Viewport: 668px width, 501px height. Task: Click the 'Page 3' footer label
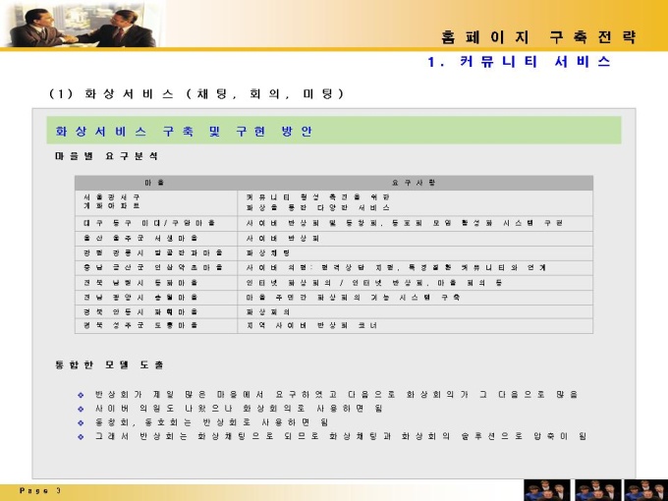point(40,491)
